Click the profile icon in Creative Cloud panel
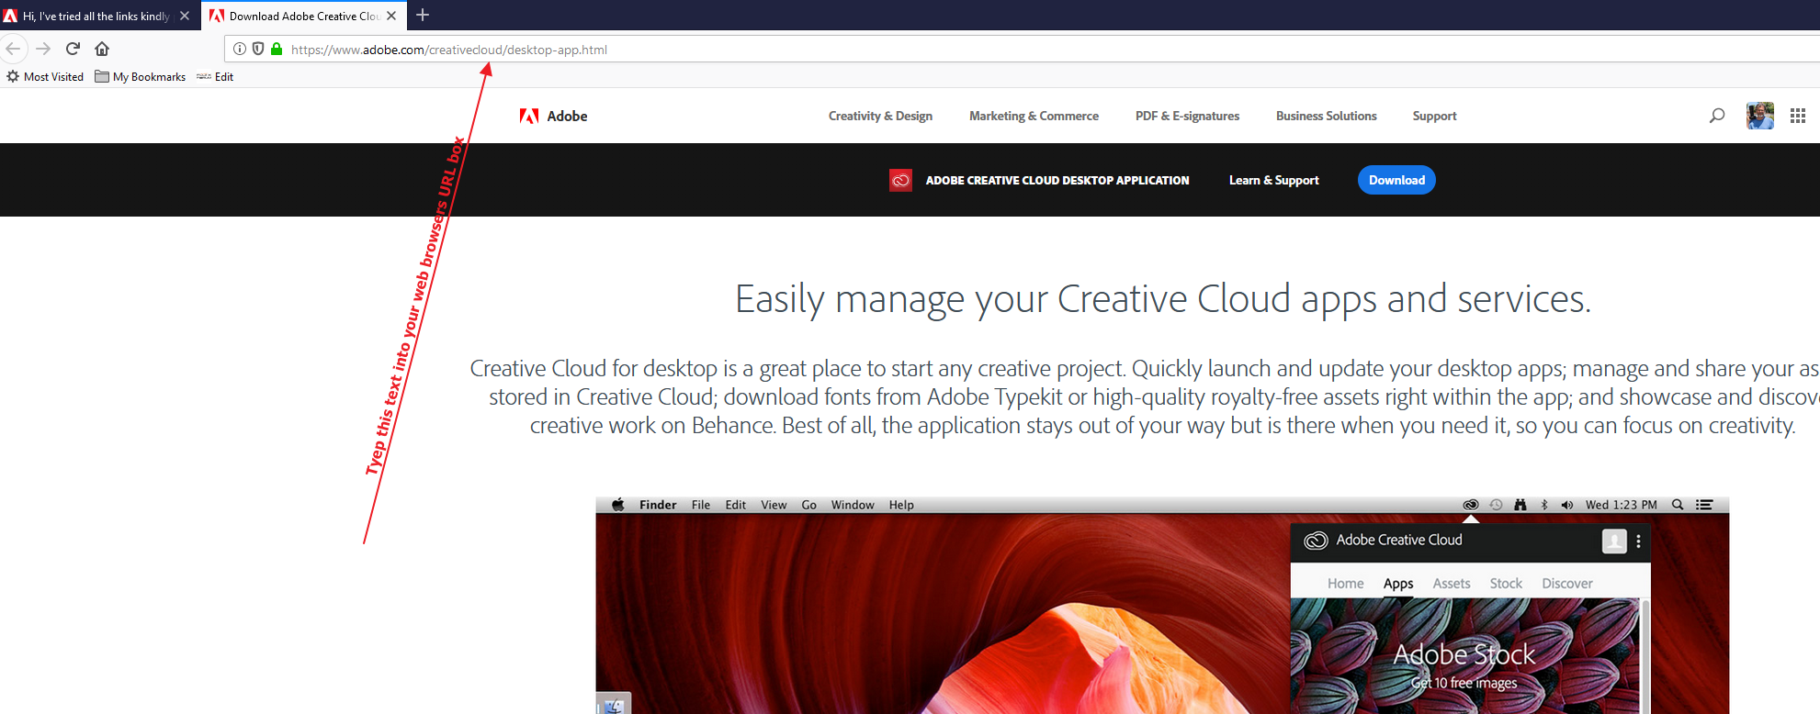This screenshot has height=714, width=1820. tap(1614, 541)
